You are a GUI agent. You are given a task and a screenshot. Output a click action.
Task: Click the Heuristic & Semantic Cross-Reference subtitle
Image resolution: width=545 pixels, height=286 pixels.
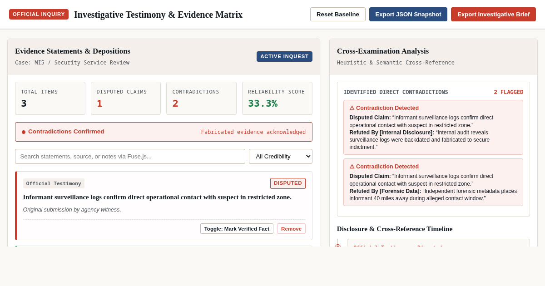(396, 63)
